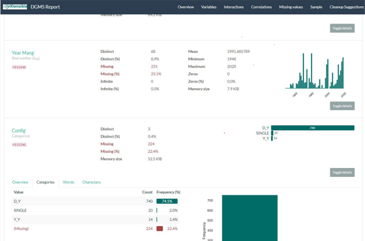Open the Characters tab
The width and height of the screenshot is (365, 241).
point(91,182)
